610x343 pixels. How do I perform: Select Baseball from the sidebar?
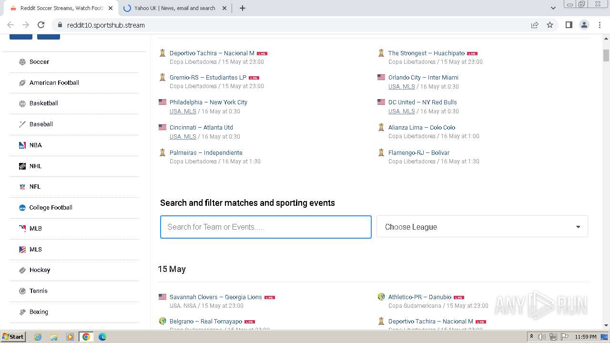[x=41, y=124]
